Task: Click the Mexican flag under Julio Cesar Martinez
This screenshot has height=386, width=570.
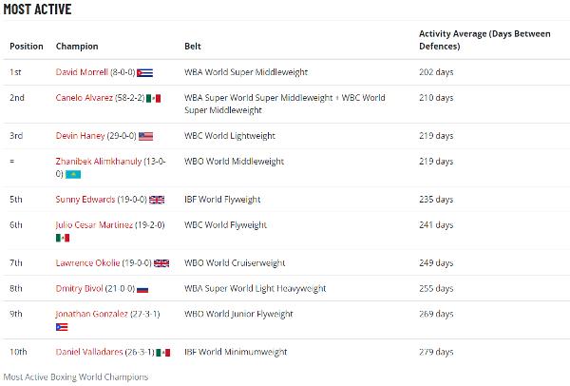Action: click(x=63, y=238)
